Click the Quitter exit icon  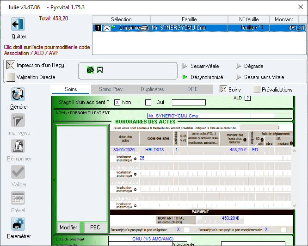coord(18,25)
